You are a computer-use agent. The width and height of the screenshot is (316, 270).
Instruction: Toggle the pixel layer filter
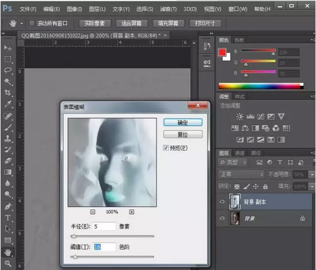[x=259, y=162]
